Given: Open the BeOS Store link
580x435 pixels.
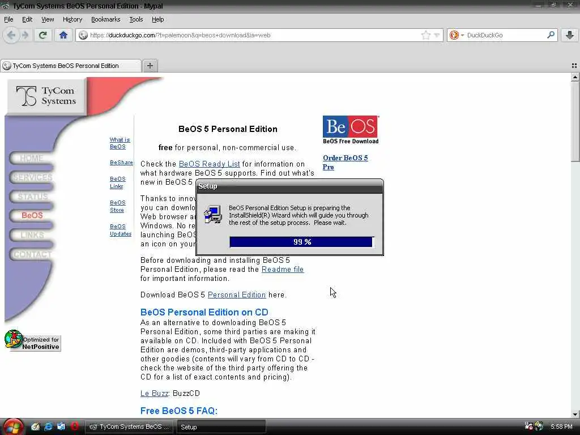Looking at the screenshot, I should click(118, 206).
